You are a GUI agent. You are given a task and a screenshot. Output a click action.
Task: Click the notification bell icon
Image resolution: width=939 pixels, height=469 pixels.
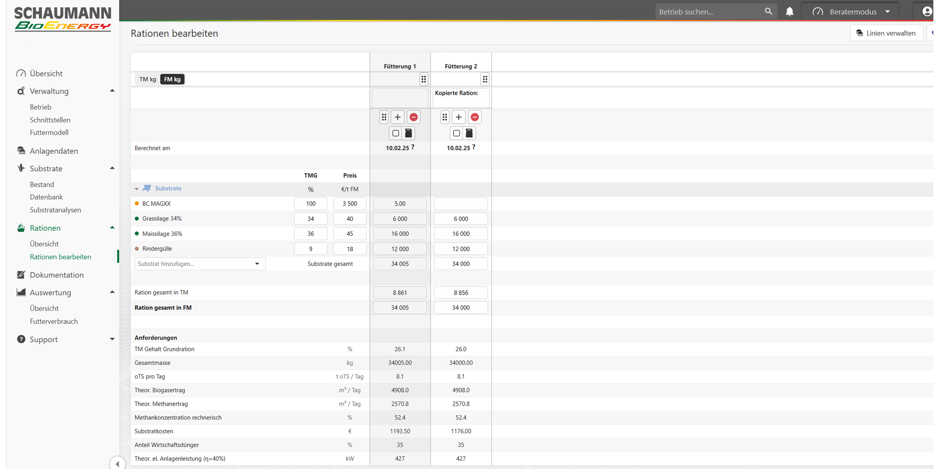pos(790,12)
